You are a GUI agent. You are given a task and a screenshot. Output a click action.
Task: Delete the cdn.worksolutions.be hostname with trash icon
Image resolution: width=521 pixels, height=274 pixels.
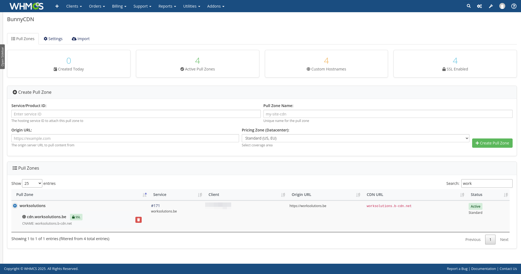coord(138,220)
